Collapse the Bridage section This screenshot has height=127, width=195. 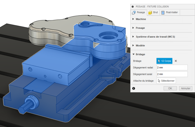tap(134, 54)
